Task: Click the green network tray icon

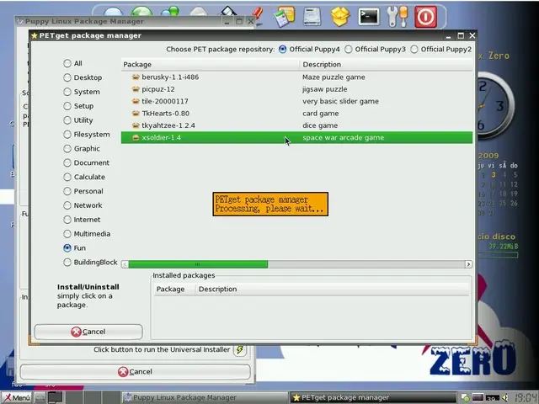Action: click(x=465, y=398)
